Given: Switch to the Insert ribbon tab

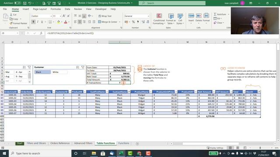Looking at the screenshot, I should tap(26, 9).
